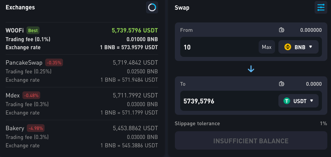
Task: Select the WOOFi exchange row
Action: pyautogui.click(x=82, y=38)
